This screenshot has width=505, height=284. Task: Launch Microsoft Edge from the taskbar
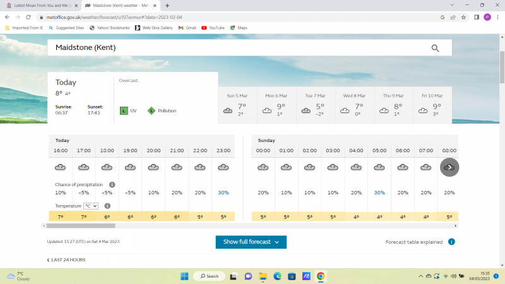(x=277, y=276)
